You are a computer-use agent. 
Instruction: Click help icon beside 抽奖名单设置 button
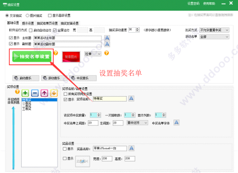[56, 53]
